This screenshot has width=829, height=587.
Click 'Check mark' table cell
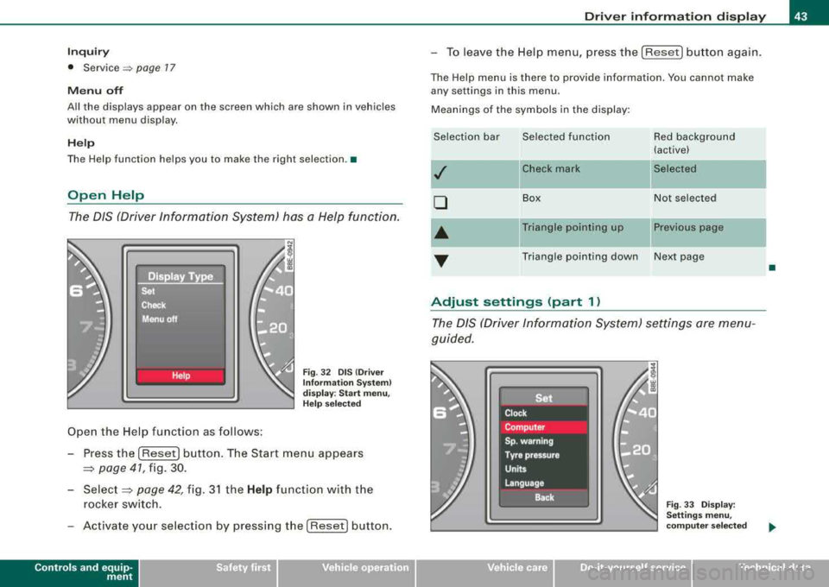[585, 174]
